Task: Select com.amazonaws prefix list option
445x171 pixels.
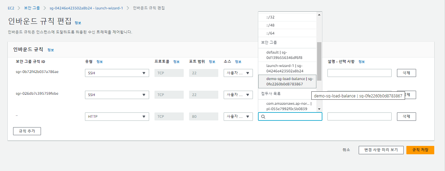Action: point(287,106)
